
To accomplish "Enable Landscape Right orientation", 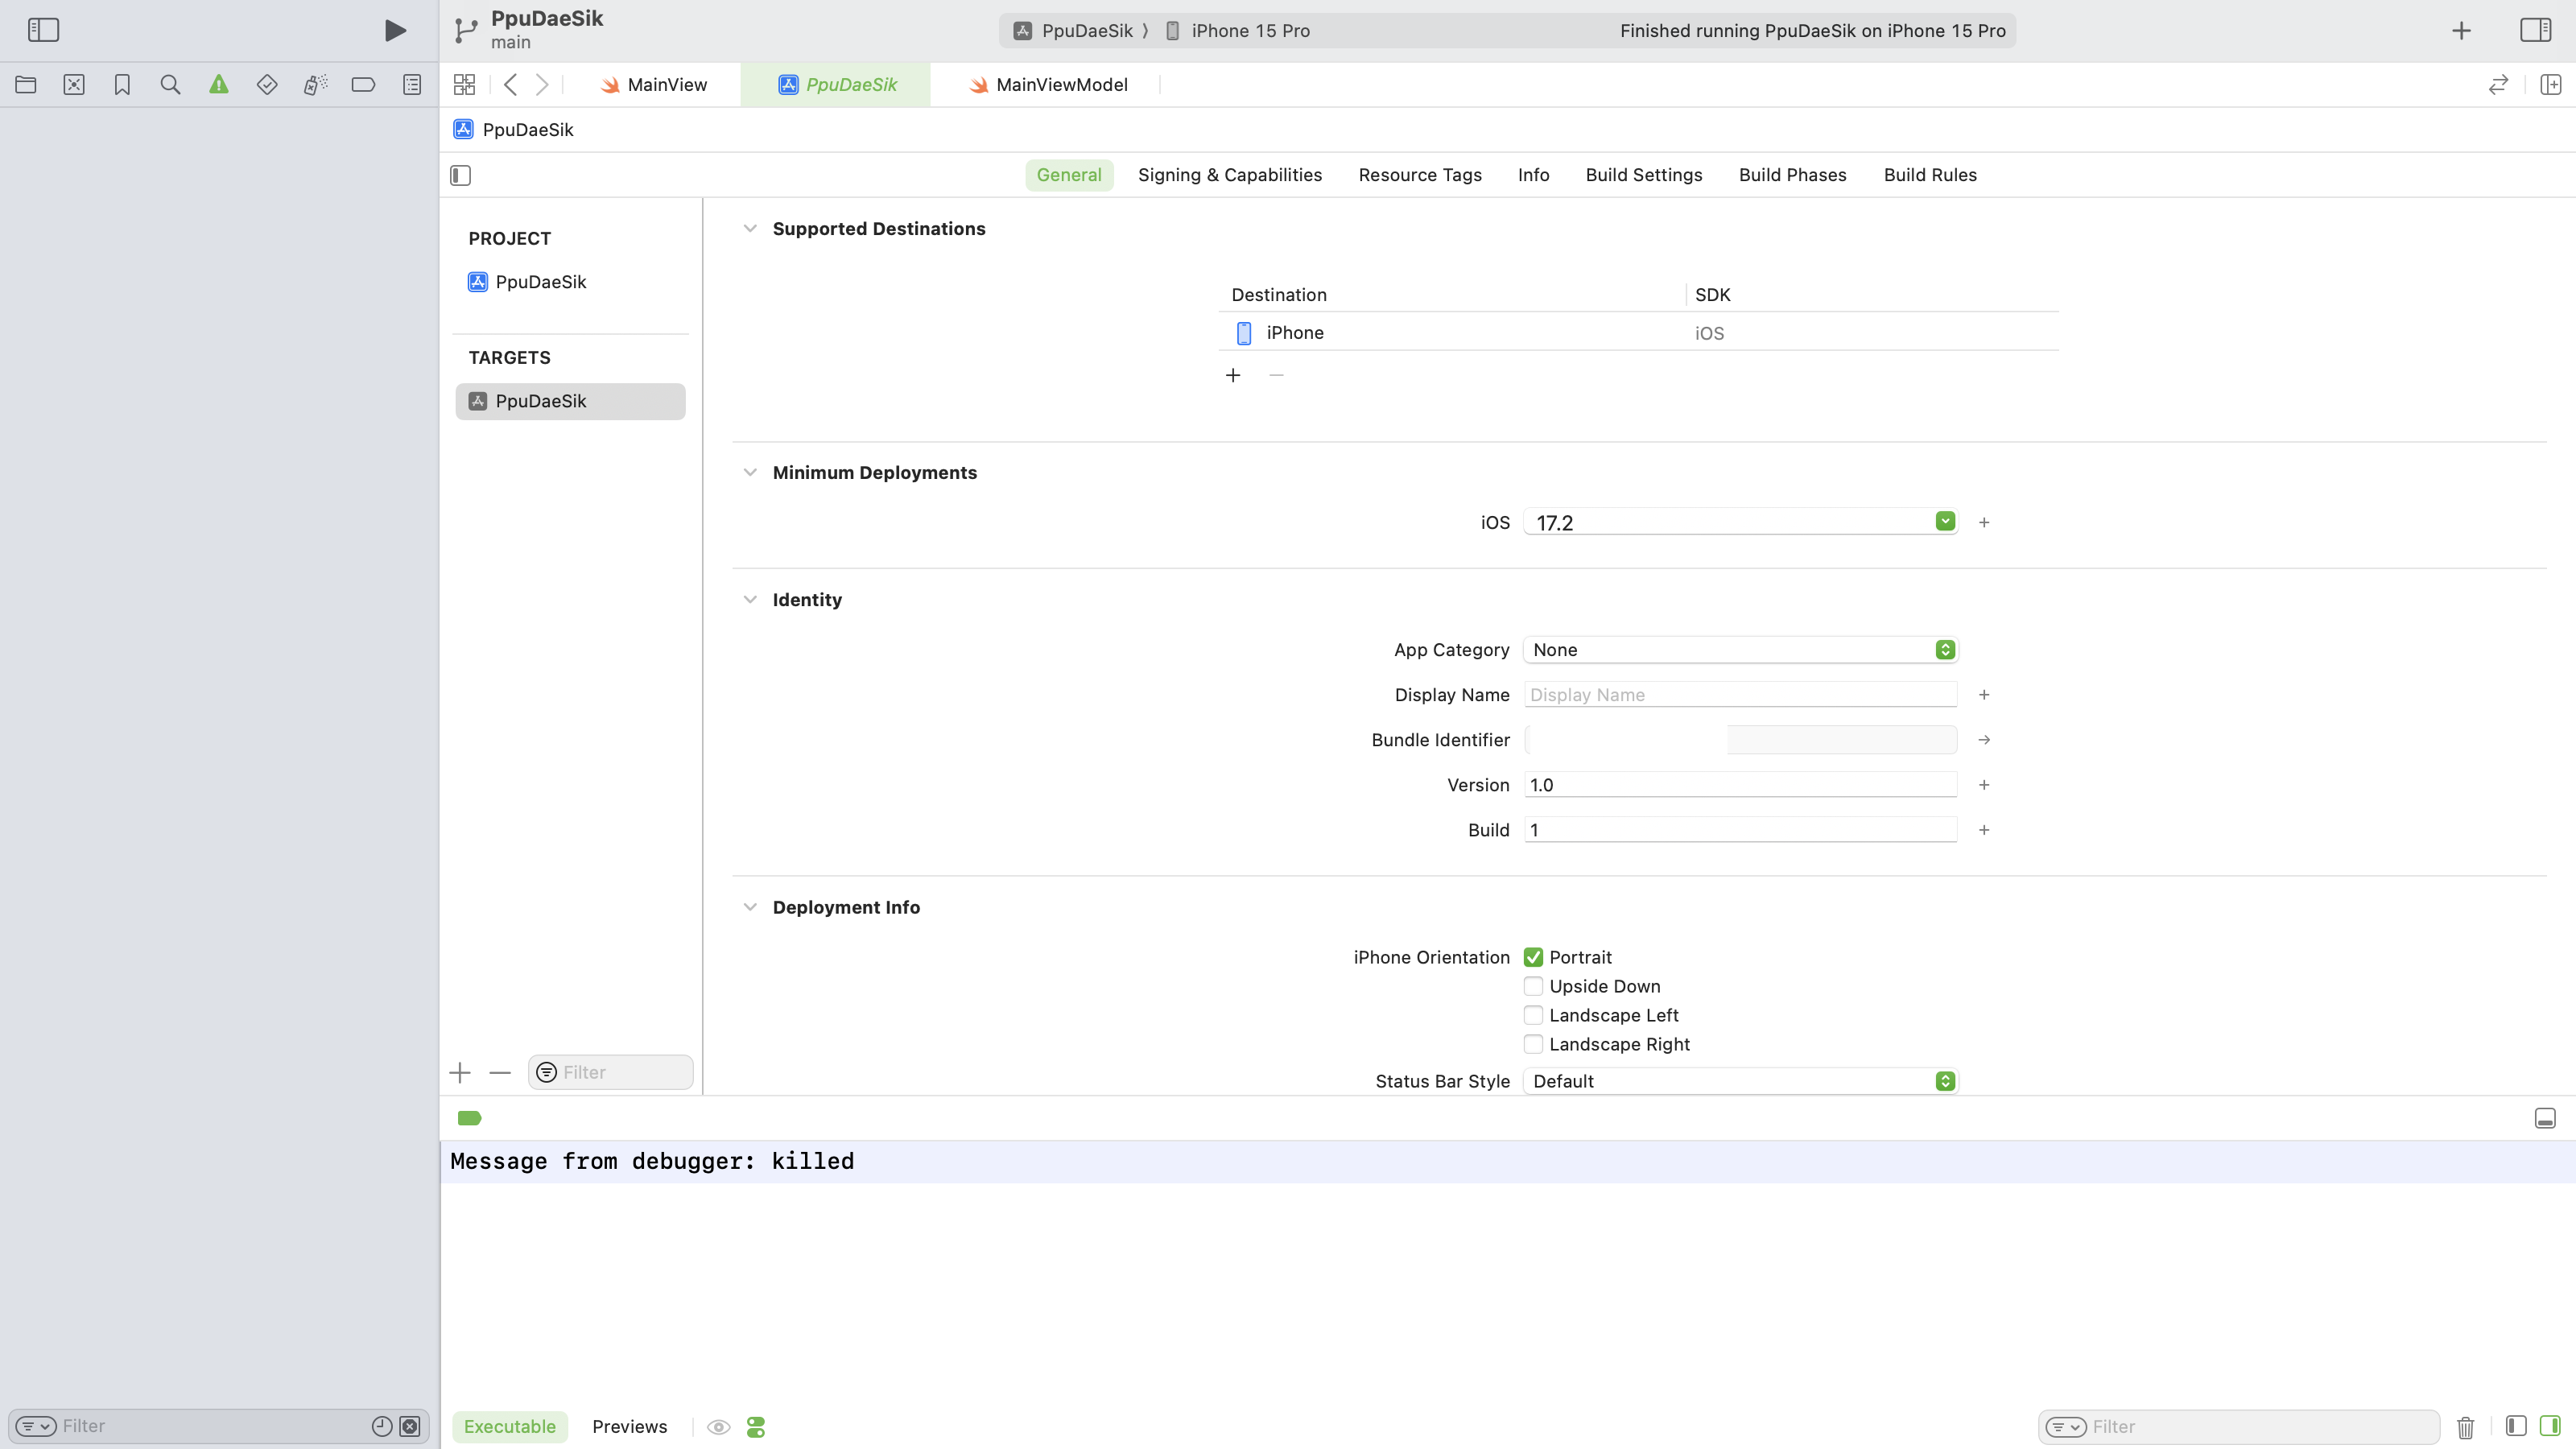I will [x=1533, y=1045].
